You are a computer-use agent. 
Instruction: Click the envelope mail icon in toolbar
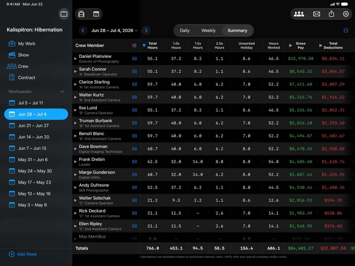tap(317, 14)
